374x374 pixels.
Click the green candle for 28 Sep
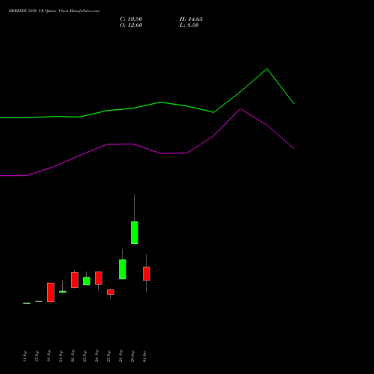(123, 269)
